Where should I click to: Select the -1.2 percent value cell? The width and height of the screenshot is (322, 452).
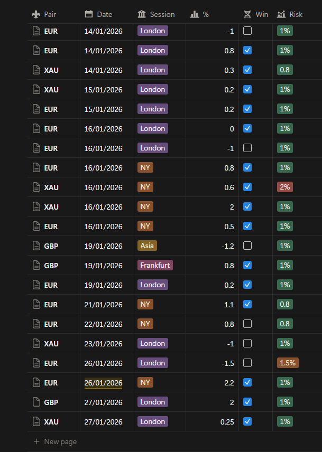coord(212,246)
